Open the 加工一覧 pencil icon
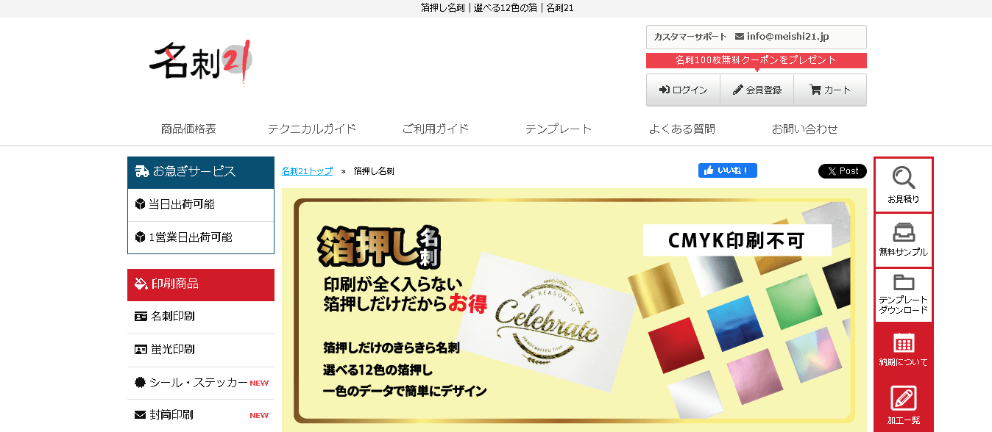Viewport: 992px width, 432px height. click(x=903, y=397)
